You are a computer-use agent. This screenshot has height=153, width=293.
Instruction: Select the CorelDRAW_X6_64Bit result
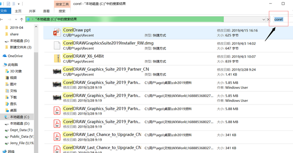(83, 56)
